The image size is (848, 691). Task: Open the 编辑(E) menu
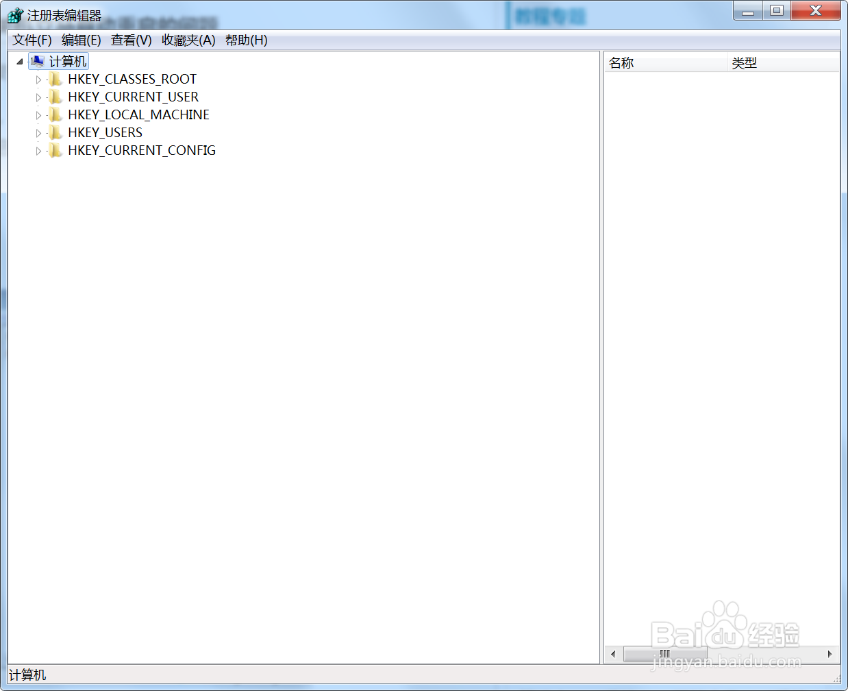point(81,40)
